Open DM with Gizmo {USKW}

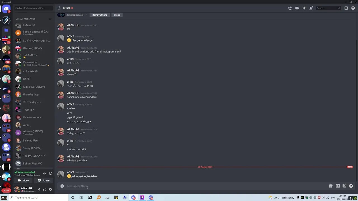[x=34, y=48]
